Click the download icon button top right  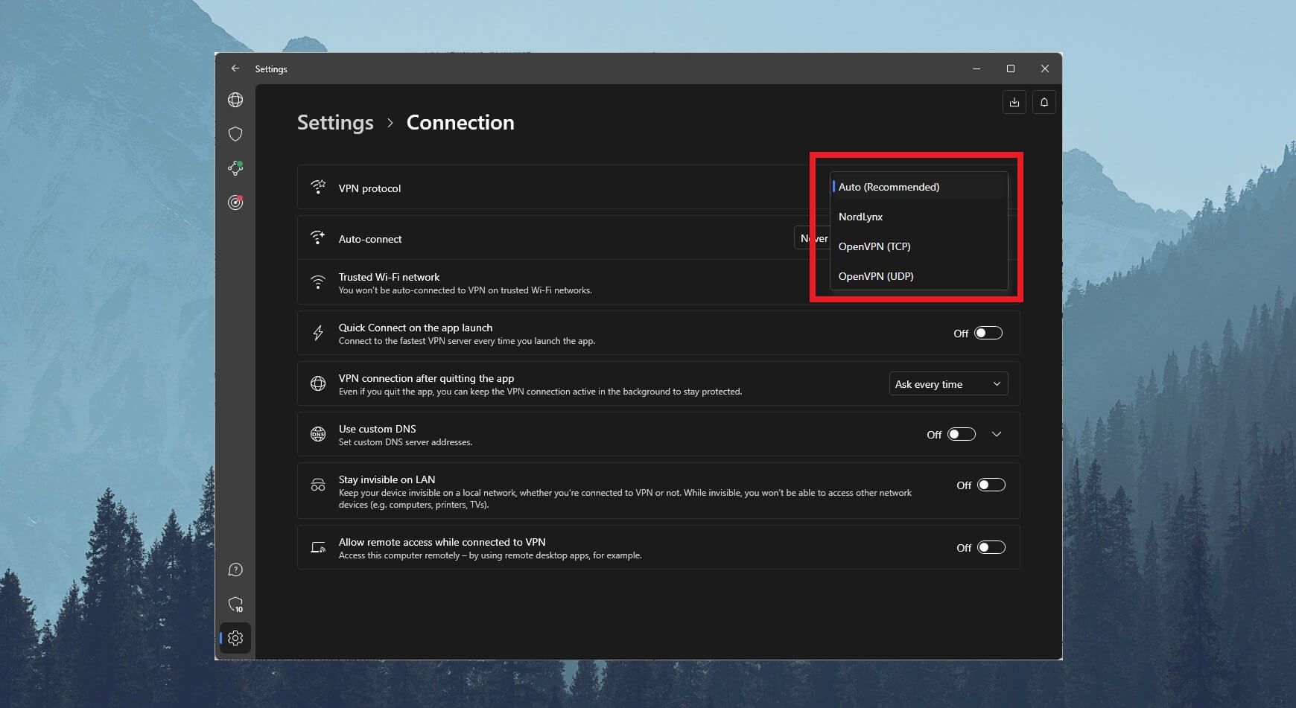(1014, 103)
